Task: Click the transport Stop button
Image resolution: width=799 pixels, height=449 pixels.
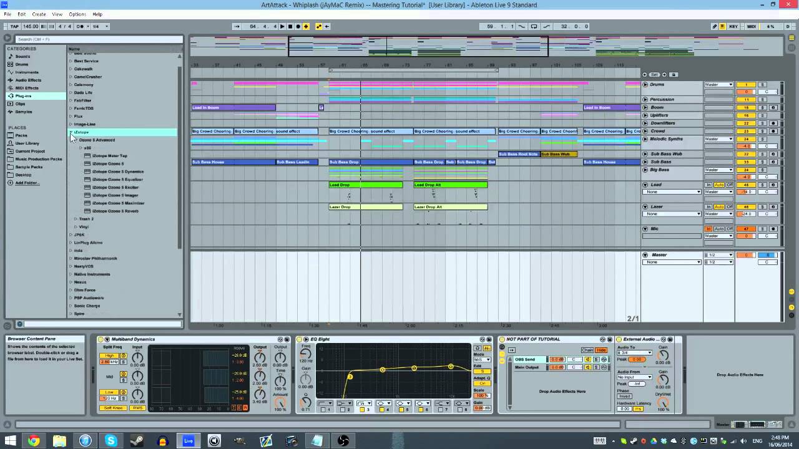Action: point(290,26)
